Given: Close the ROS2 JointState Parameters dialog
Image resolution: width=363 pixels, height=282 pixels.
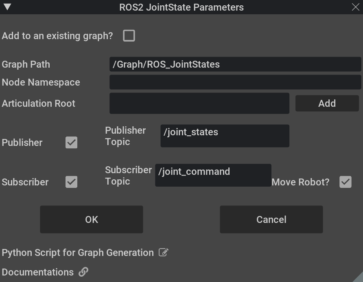Looking at the screenshot, I should pyautogui.click(x=355, y=7).
